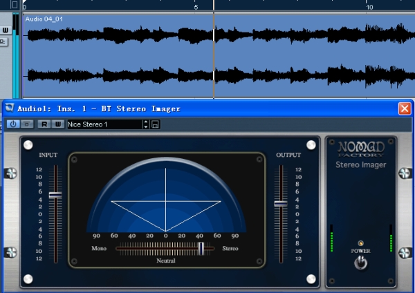Enable Write automation W button in plugin

click(x=58, y=124)
